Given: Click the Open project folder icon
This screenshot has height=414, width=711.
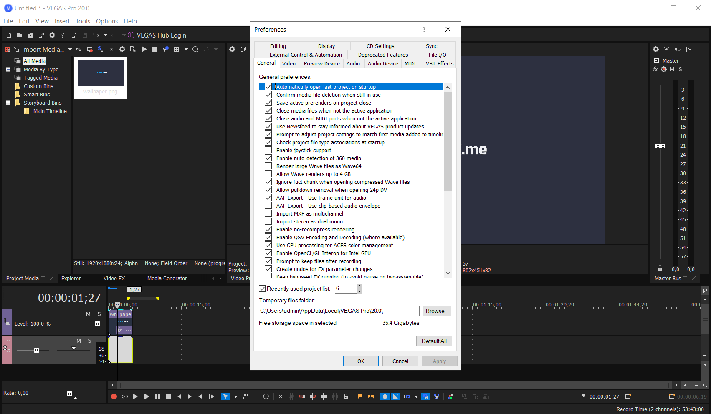Looking at the screenshot, I should (x=20, y=35).
